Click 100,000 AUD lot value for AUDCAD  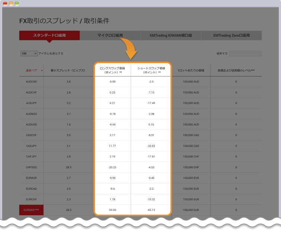tap(191, 82)
